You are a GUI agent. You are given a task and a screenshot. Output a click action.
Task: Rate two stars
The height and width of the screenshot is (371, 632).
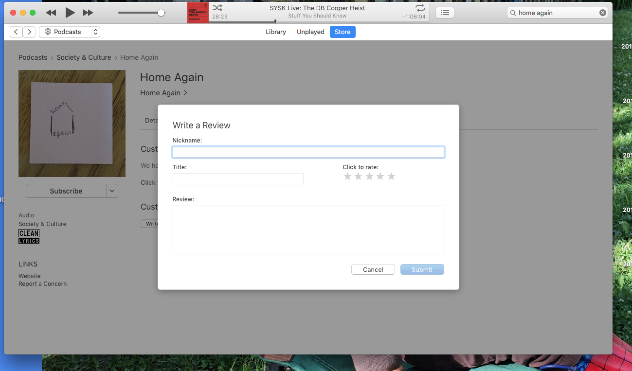coord(359,176)
